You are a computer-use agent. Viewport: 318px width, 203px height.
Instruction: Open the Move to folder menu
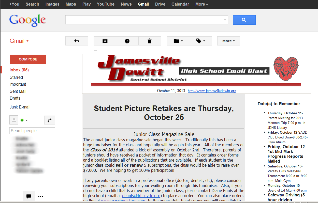click(178, 41)
